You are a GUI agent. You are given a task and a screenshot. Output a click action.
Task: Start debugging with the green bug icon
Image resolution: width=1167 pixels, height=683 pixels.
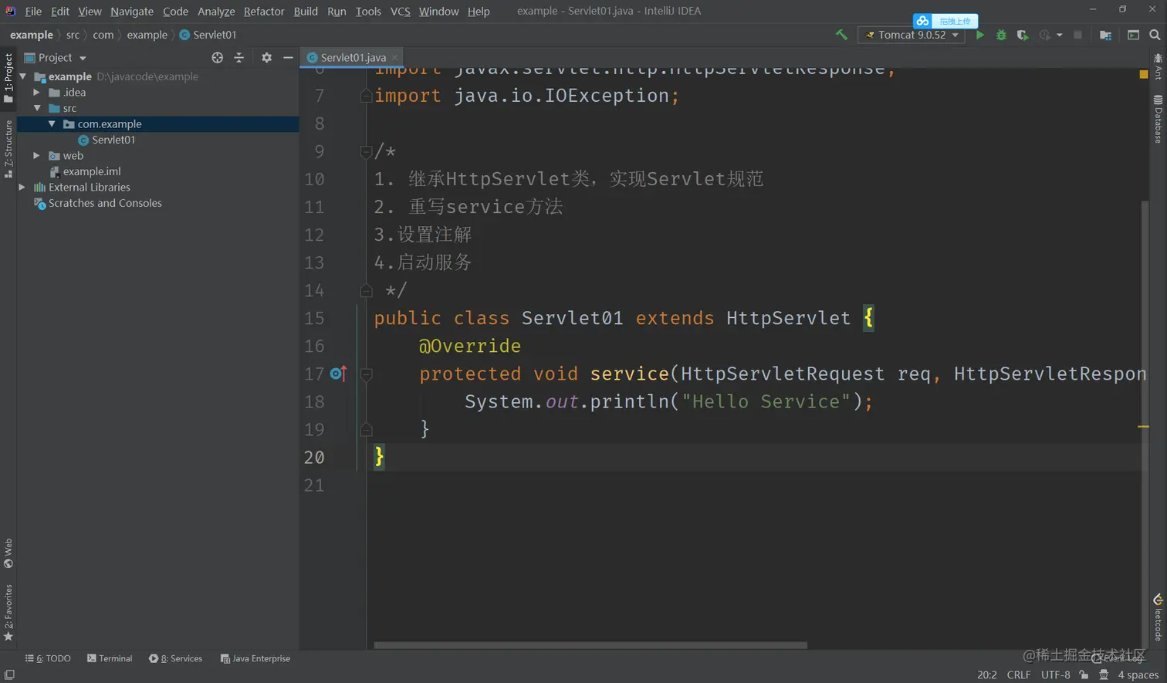[1001, 35]
